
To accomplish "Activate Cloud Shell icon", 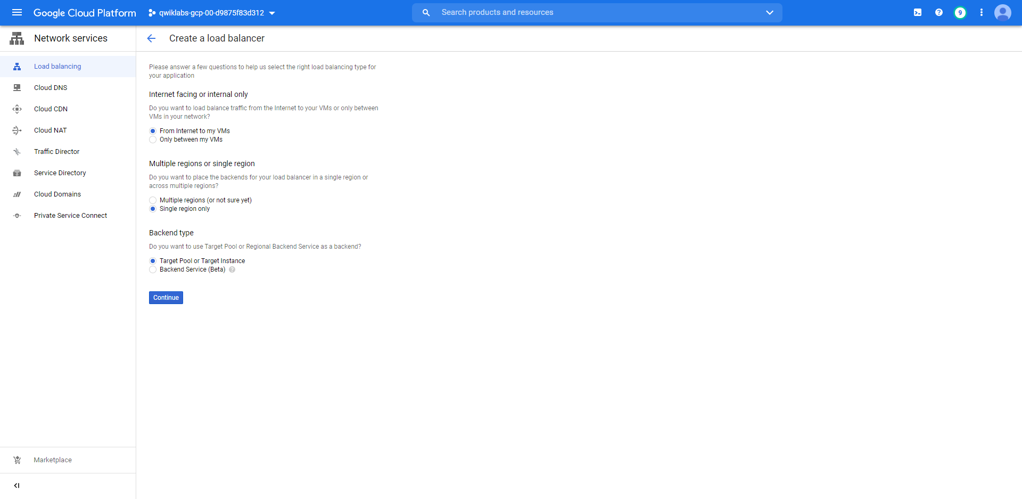I will click(x=918, y=13).
